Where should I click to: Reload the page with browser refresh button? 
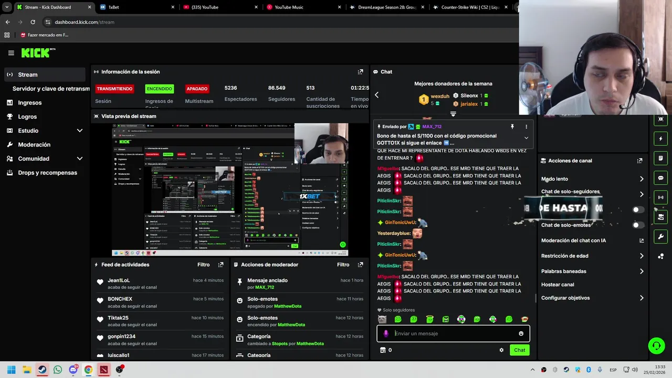33,22
